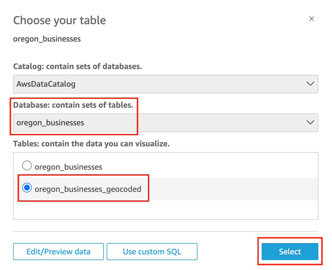This screenshot has height=270, width=332.
Task: Click the Edit/Preview data button
Action: (58, 251)
